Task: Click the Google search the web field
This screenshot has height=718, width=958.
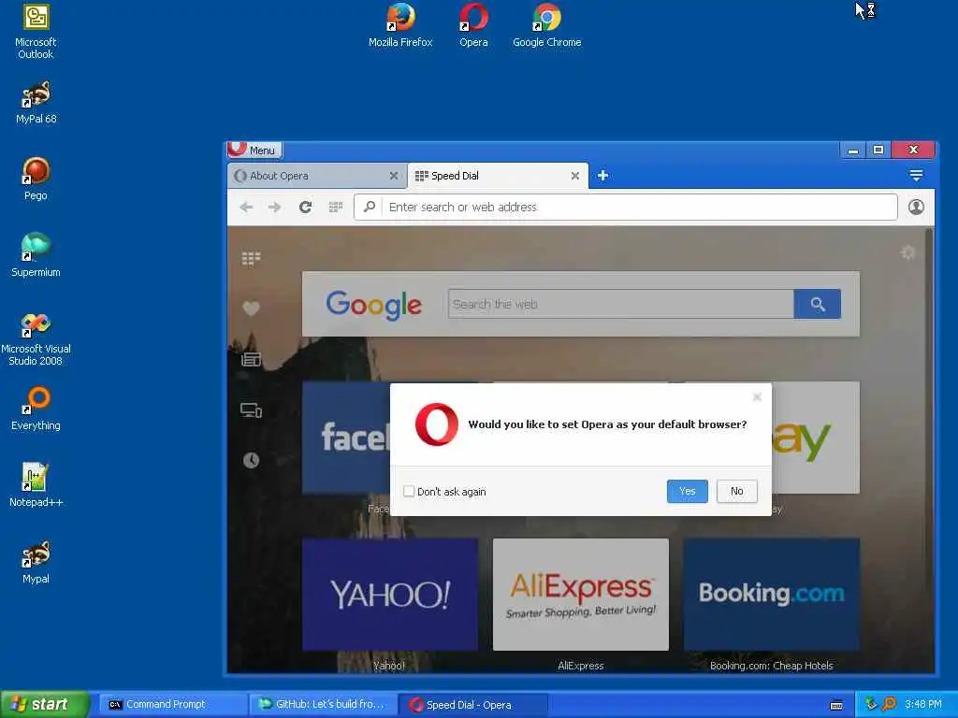Action: pyautogui.click(x=621, y=304)
